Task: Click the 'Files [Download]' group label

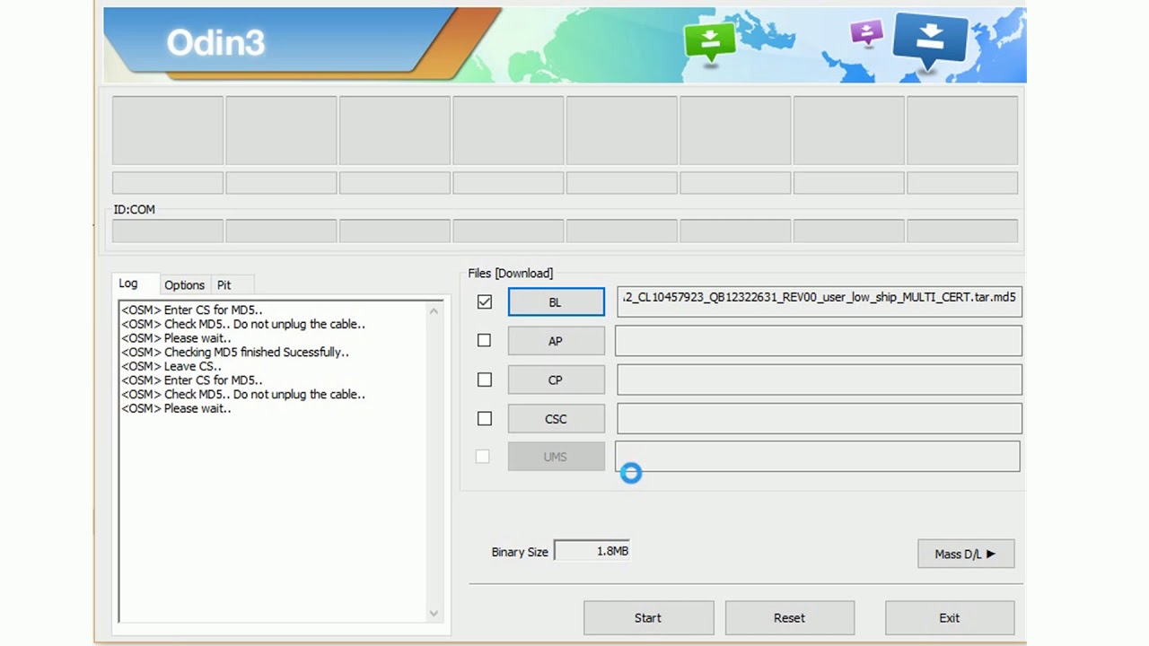Action: pos(511,273)
